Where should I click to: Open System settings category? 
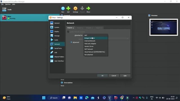[57, 27]
